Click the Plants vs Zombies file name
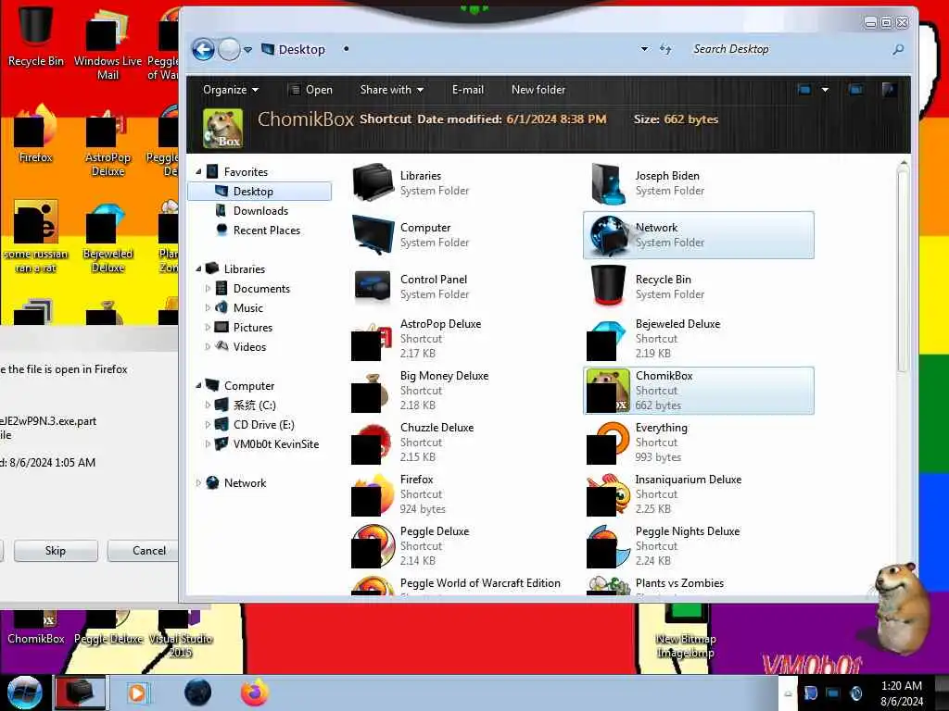The height and width of the screenshot is (711, 949). (x=679, y=583)
